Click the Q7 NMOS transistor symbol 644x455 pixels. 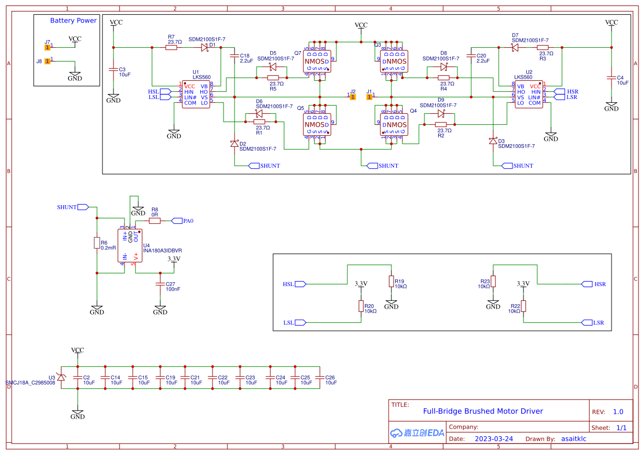pos(316,62)
